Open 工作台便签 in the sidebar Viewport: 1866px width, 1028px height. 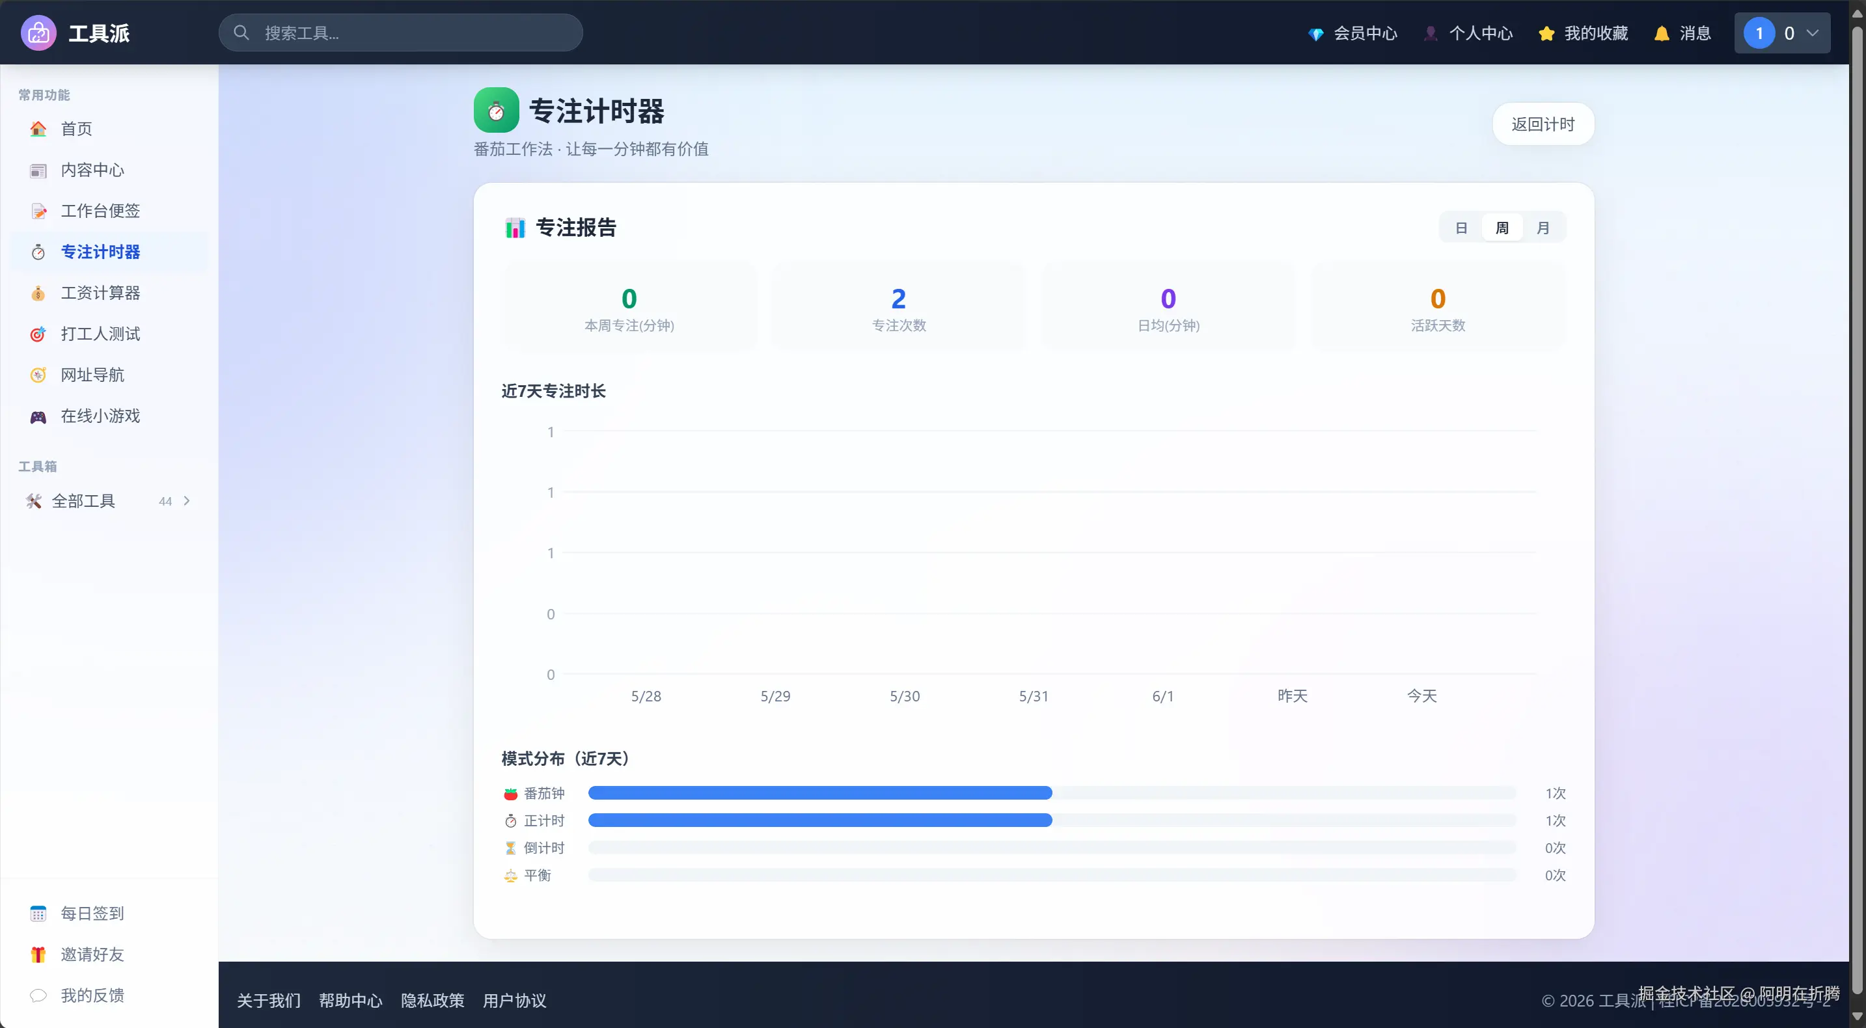pos(109,211)
